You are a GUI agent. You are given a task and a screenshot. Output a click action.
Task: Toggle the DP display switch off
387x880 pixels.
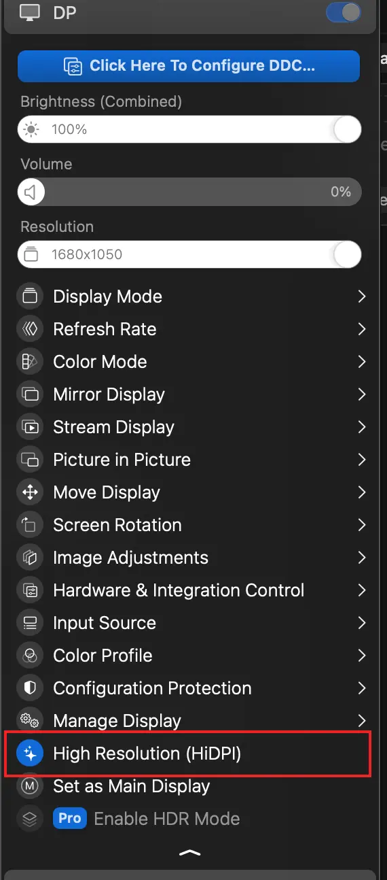344,12
